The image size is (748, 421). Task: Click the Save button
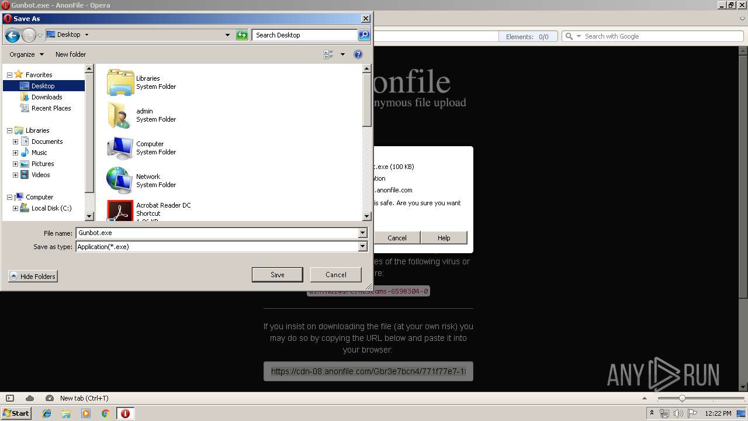tap(277, 275)
